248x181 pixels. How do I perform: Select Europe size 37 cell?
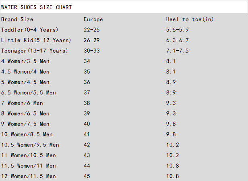(x=87, y=93)
